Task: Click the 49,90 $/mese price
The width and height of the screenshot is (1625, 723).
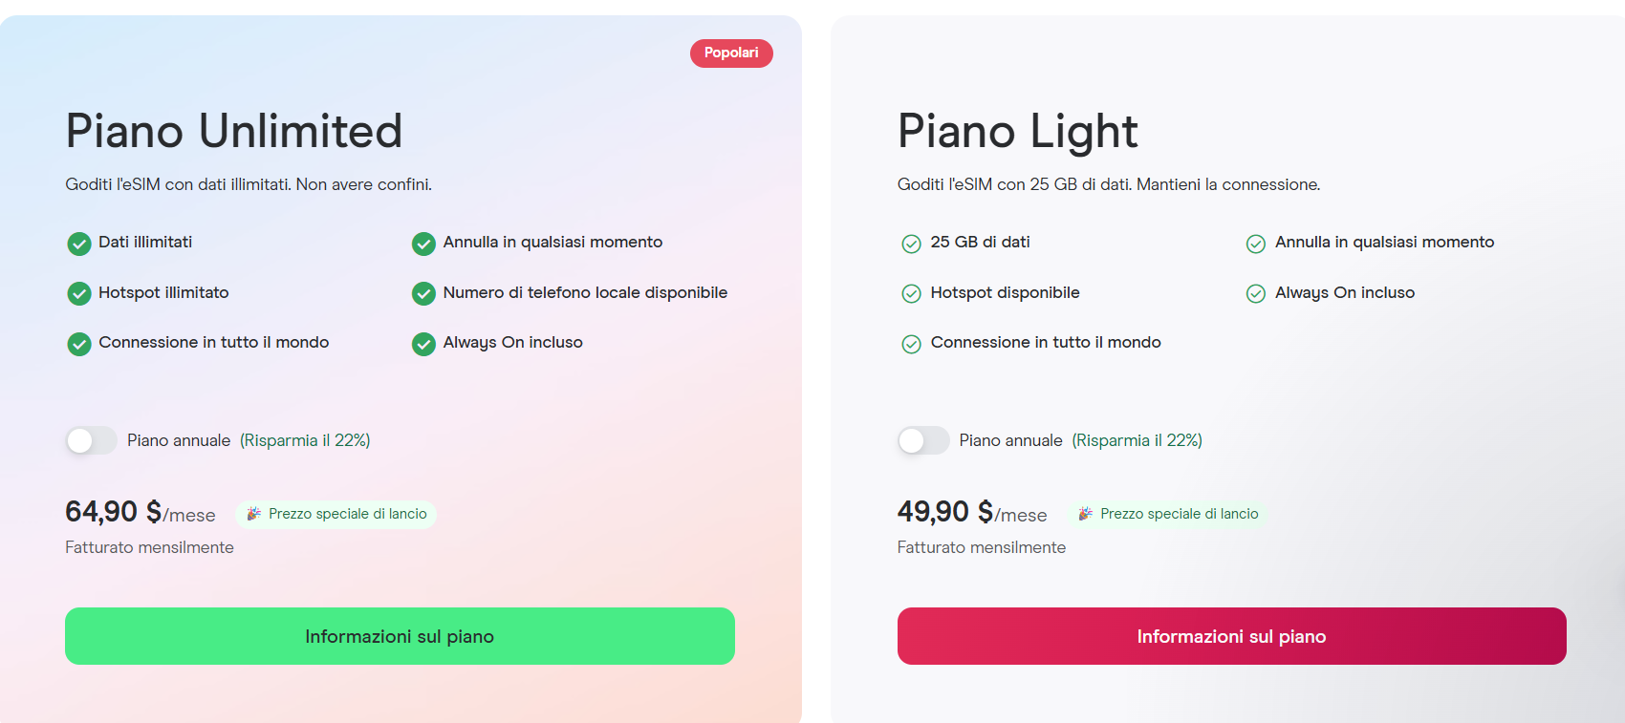Action: pos(971,513)
